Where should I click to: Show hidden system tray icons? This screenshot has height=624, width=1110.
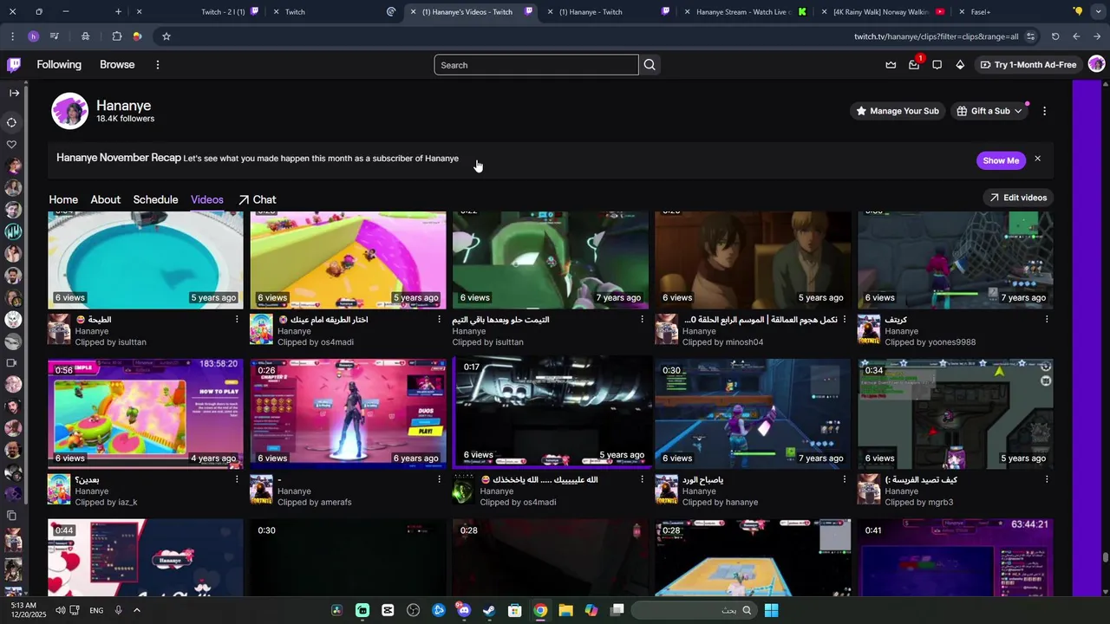[x=137, y=610]
